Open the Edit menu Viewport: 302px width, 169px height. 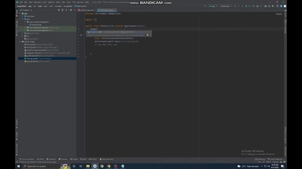(x=25, y=2)
